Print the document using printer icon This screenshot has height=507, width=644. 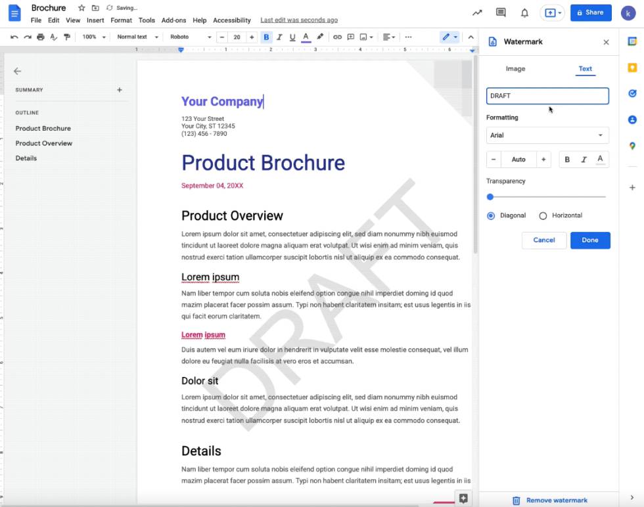point(40,37)
